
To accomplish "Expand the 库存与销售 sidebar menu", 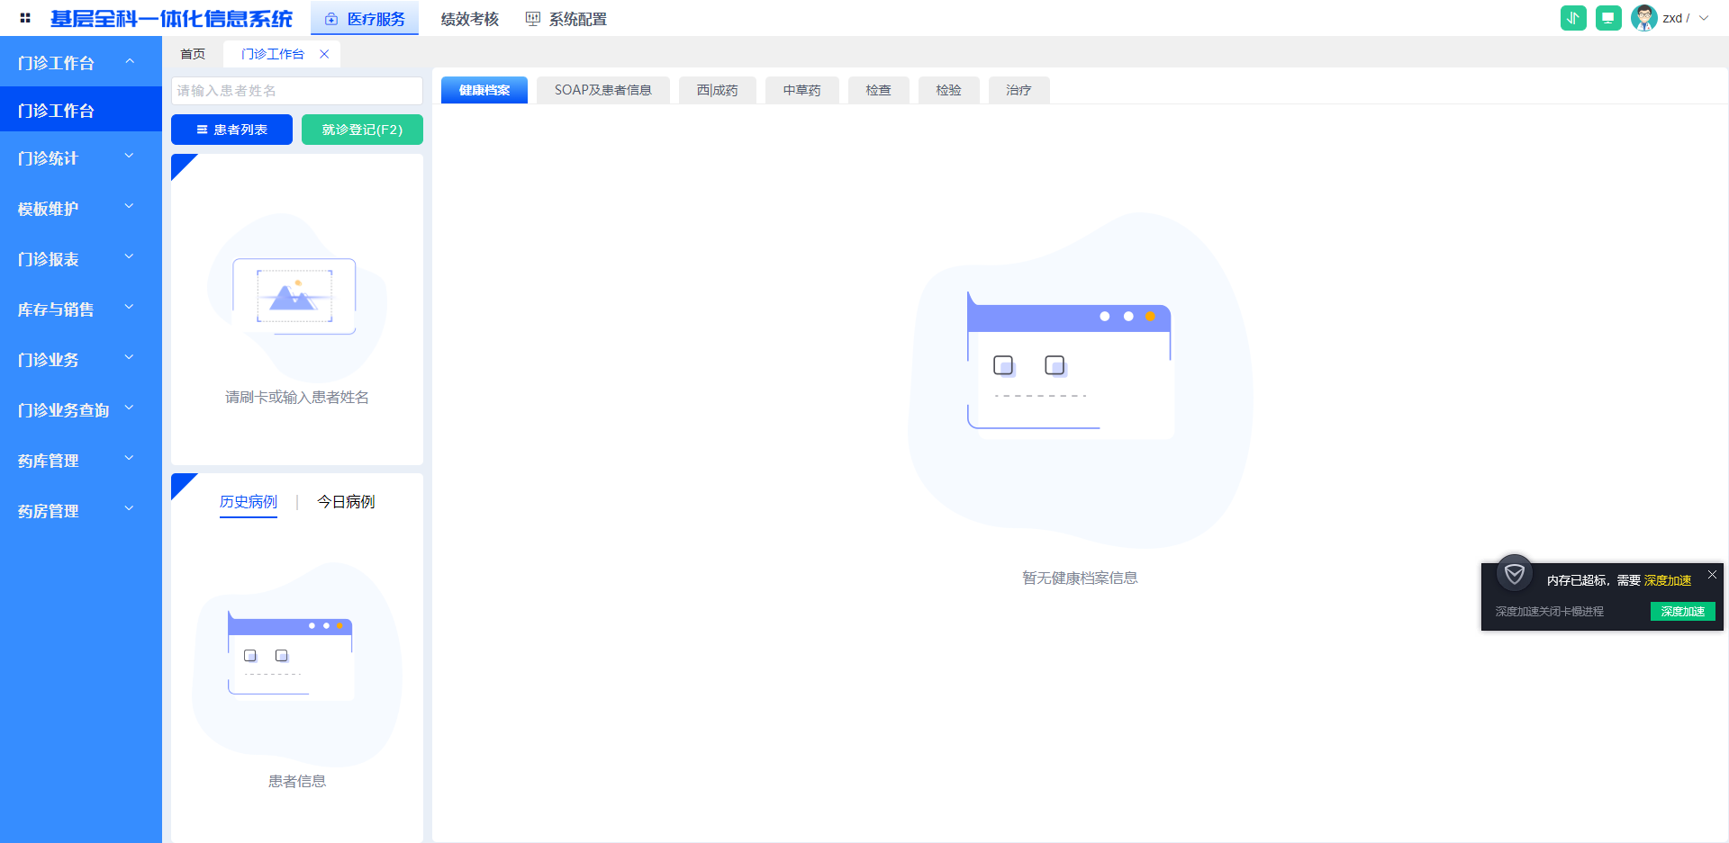I will 81,309.
